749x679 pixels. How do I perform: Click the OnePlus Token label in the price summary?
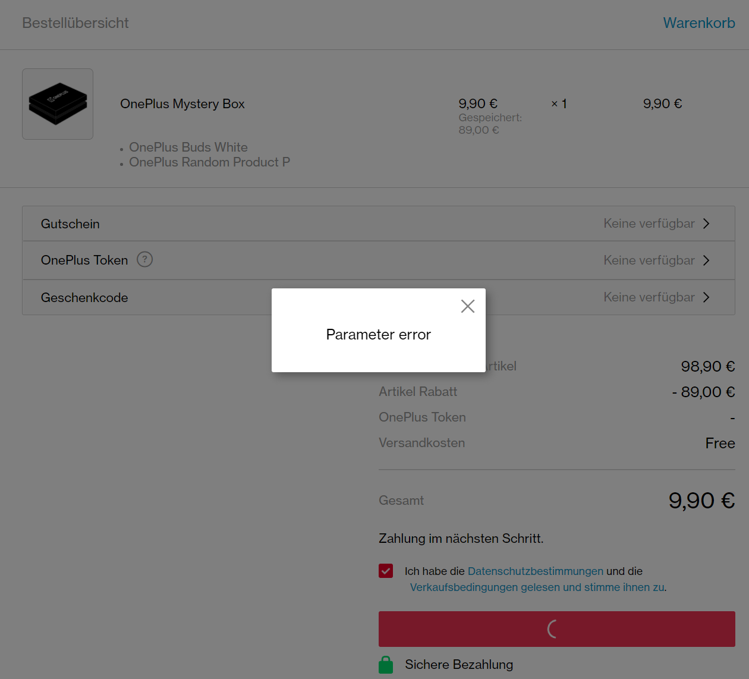[422, 417]
